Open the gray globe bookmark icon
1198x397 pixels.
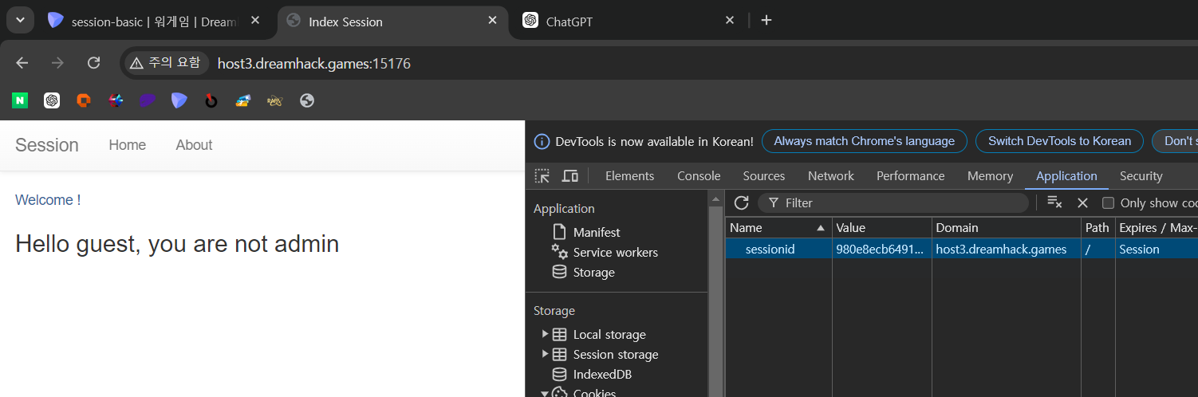point(307,100)
